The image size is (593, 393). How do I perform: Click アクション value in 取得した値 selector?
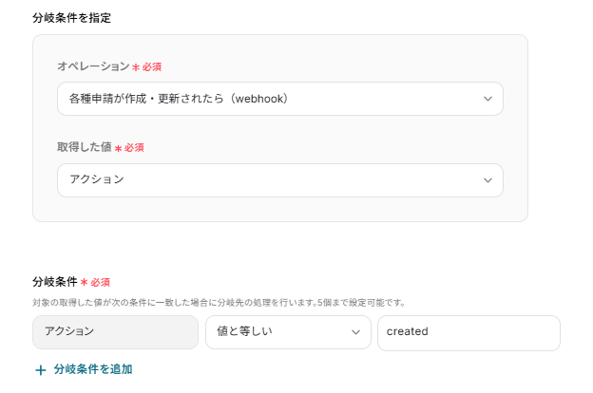coord(96,179)
